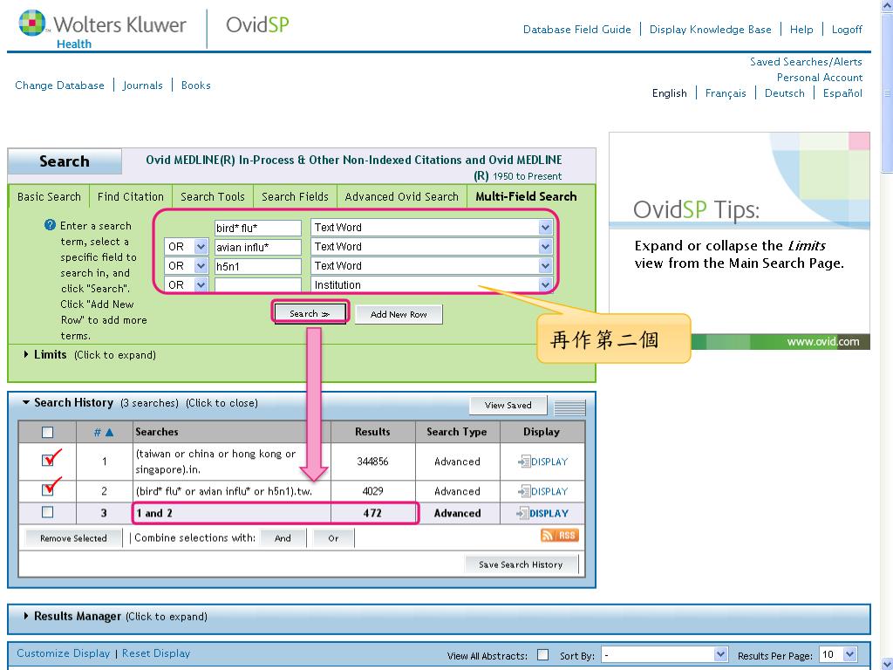The width and height of the screenshot is (893, 670).
Task: Open Saved Searches/Alerts link
Action: [x=806, y=62]
